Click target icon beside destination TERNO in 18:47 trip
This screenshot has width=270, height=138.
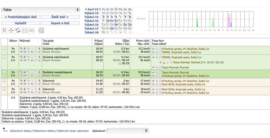pyautogui.click(x=160, y=57)
